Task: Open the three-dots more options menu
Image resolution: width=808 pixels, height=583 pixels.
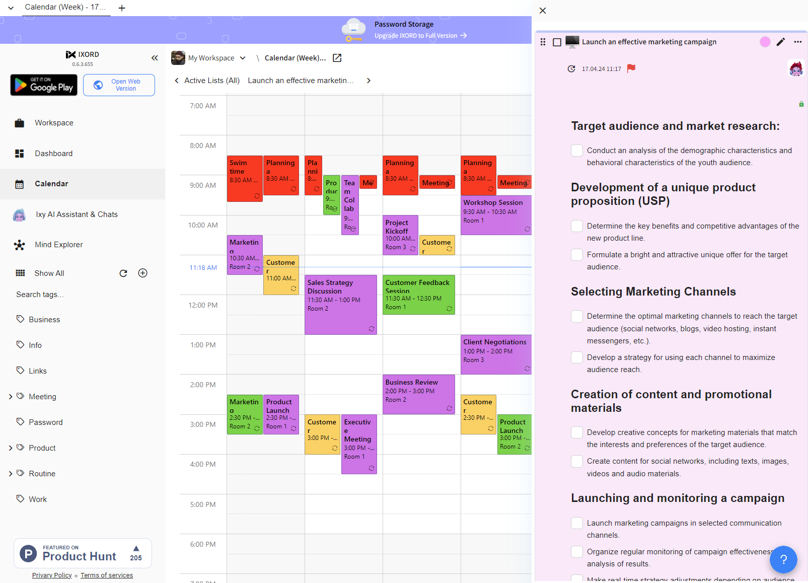Action: pyautogui.click(x=798, y=42)
